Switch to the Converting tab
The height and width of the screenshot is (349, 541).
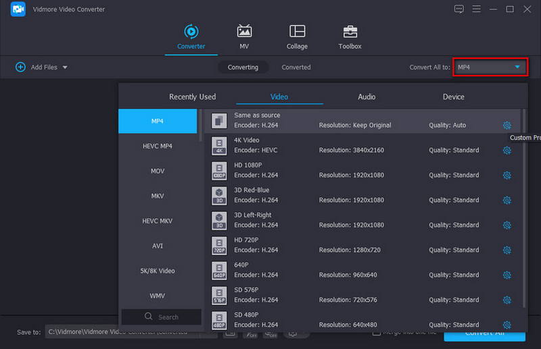(243, 68)
